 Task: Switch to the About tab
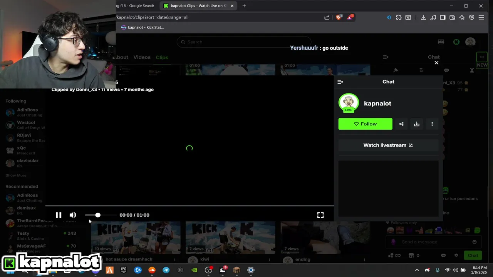click(122, 57)
